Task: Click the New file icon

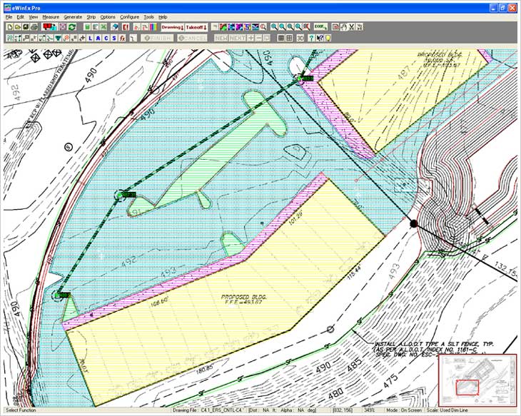Action: tap(10, 27)
